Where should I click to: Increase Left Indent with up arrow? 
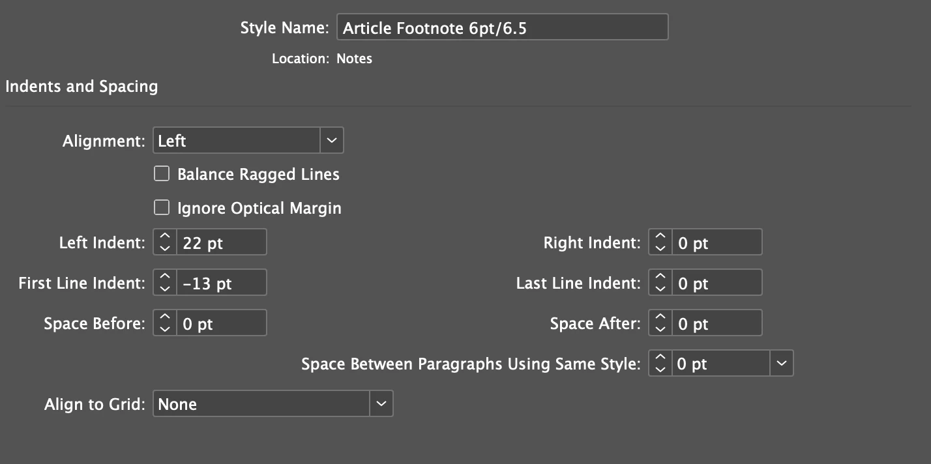pos(165,237)
